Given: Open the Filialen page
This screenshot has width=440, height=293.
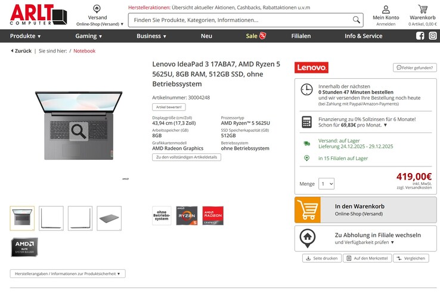Looking at the screenshot, I should pos(301,36).
